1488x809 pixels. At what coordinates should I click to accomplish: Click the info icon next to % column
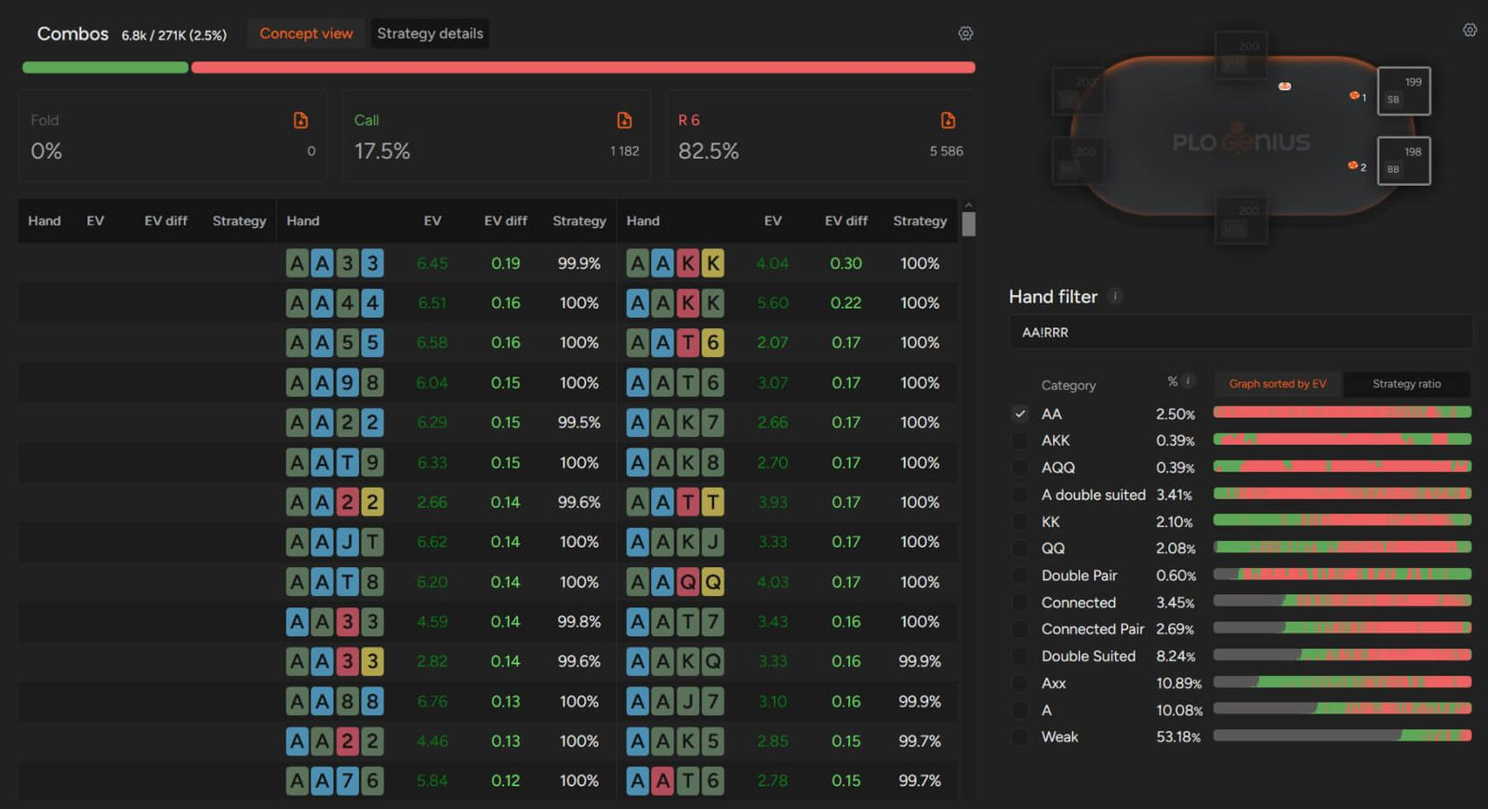click(1188, 381)
